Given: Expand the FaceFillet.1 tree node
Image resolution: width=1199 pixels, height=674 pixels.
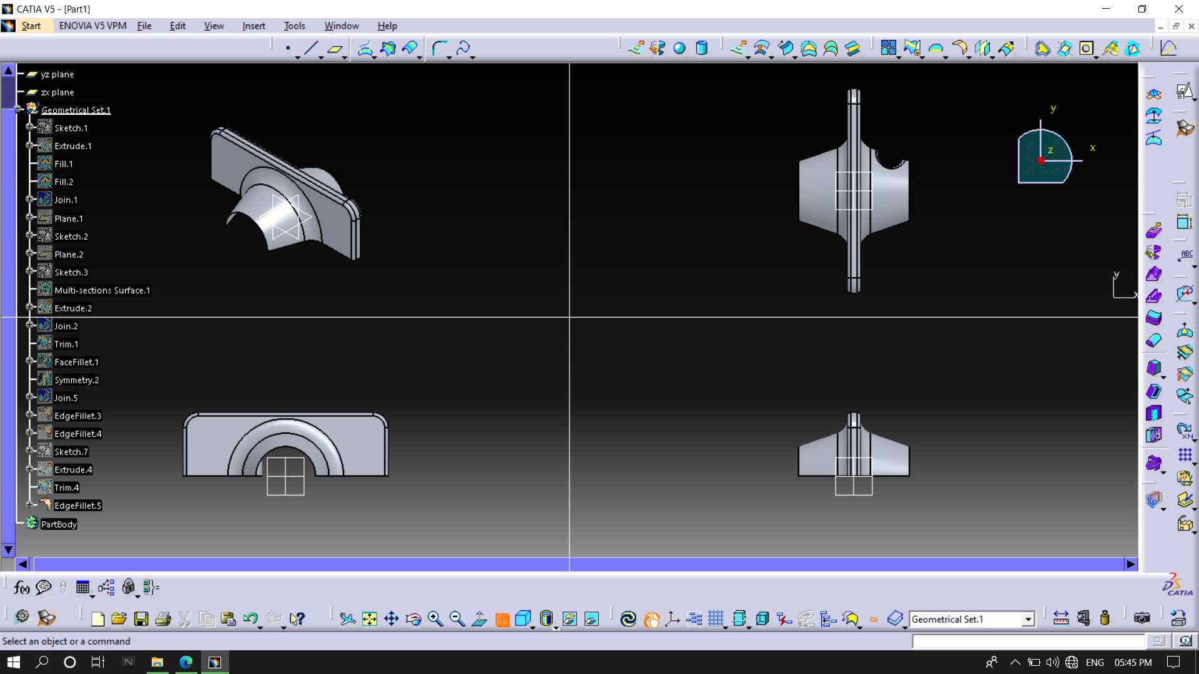Looking at the screenshot, I should (x=29, y=361).
